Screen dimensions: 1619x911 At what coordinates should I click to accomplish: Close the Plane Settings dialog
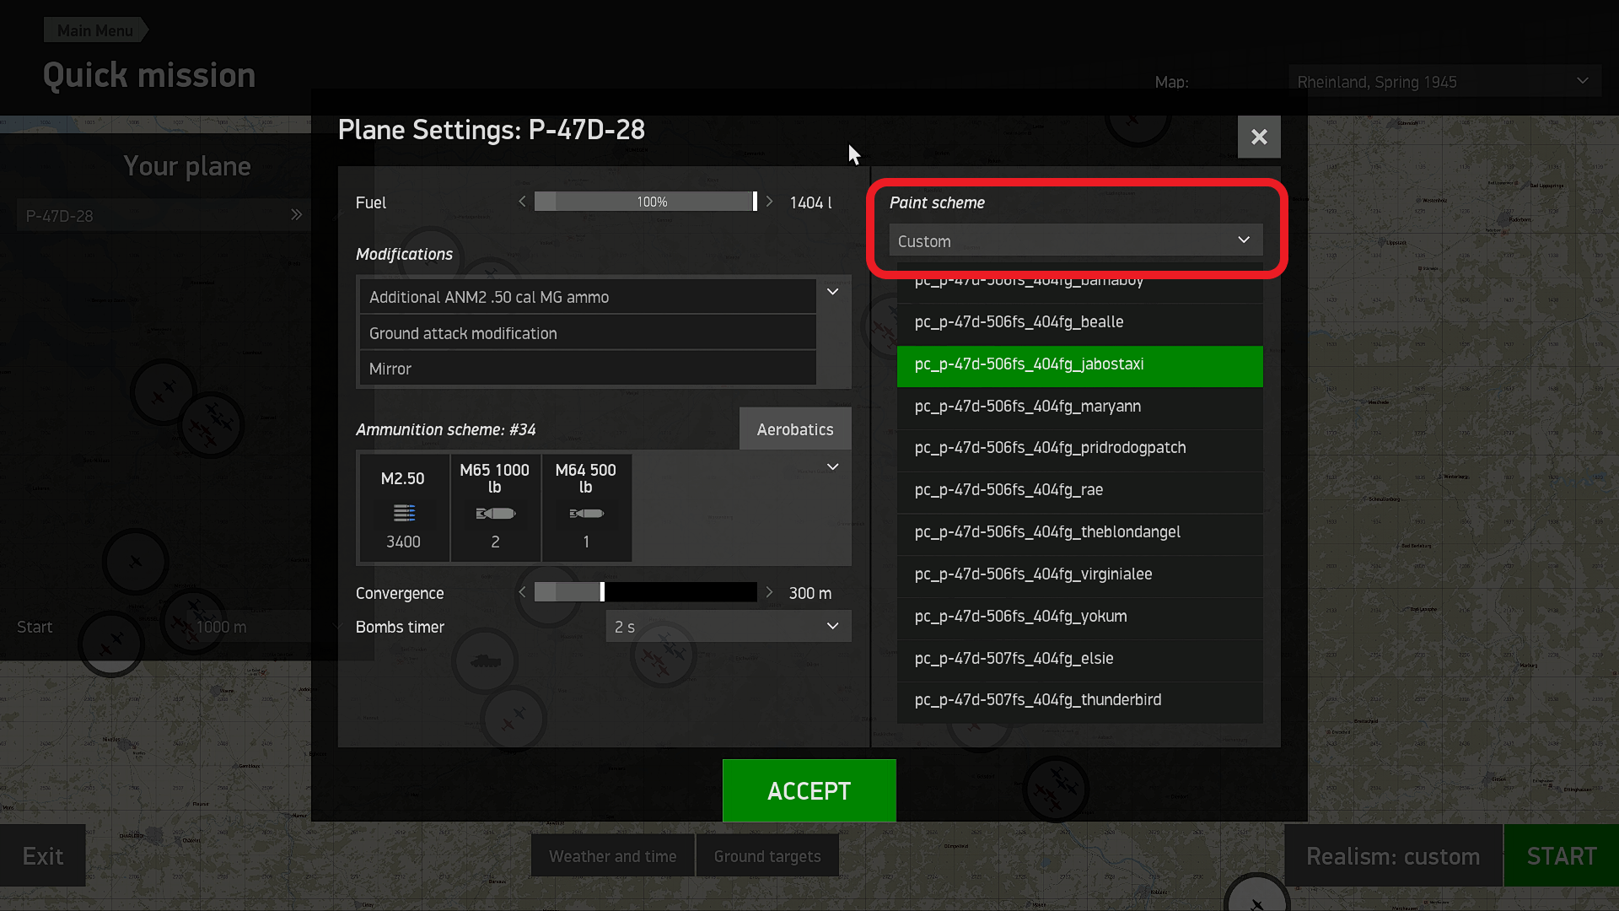(x=1258, y=137)
